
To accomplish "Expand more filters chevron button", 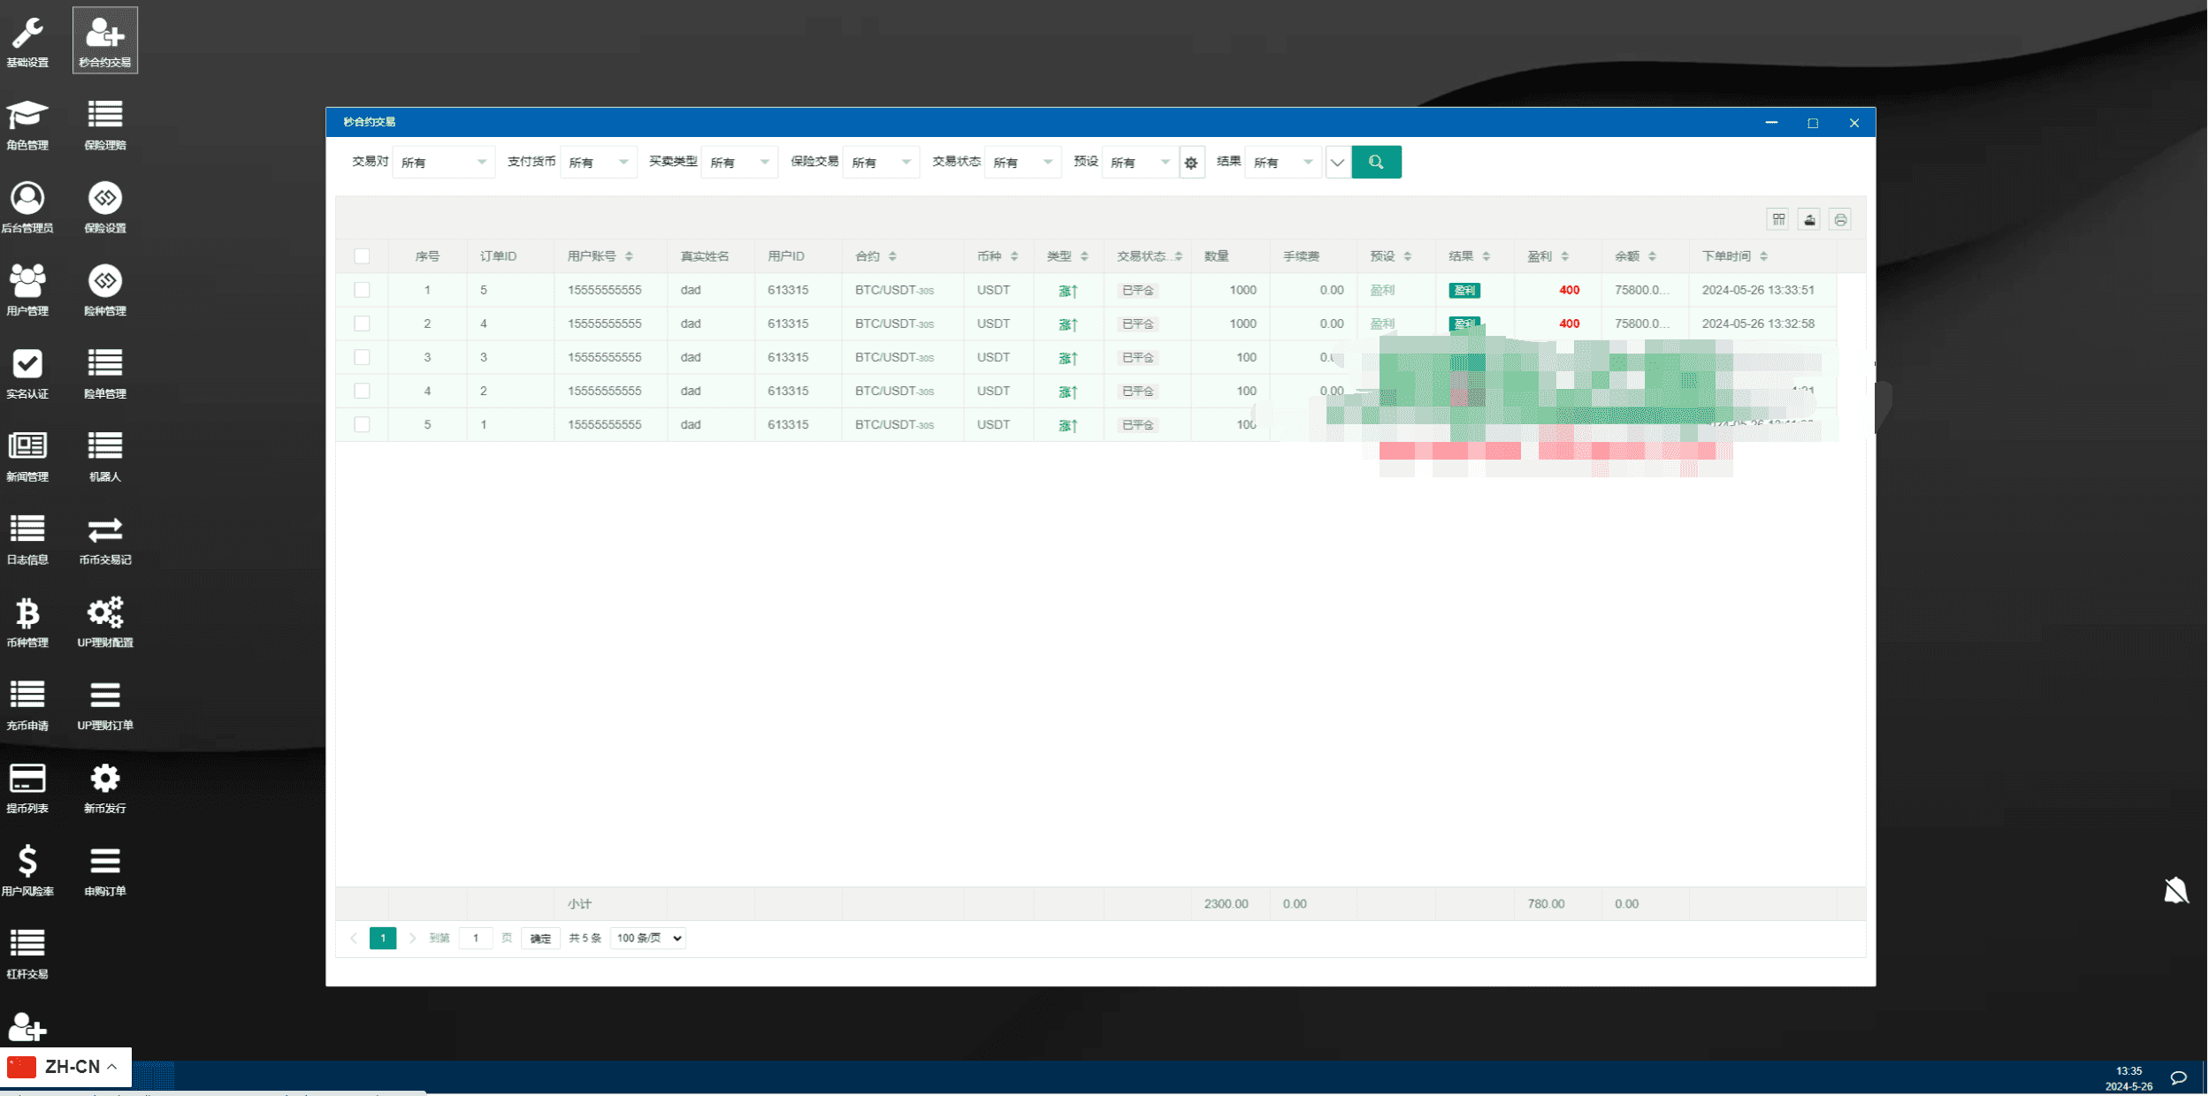I will (x=1337, y=163).
